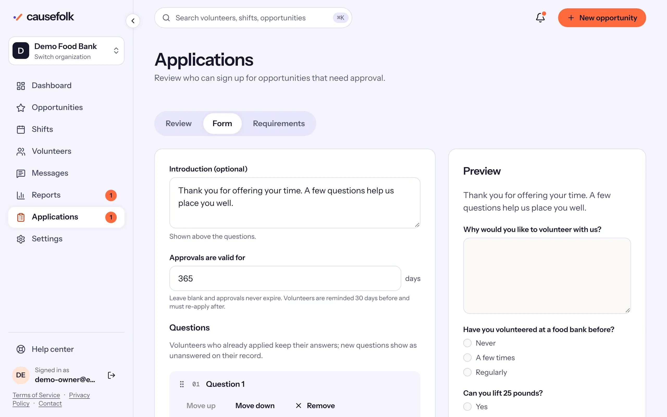Click the demo-owner@e... account text

pyautogui.click(x=65, y=380)
